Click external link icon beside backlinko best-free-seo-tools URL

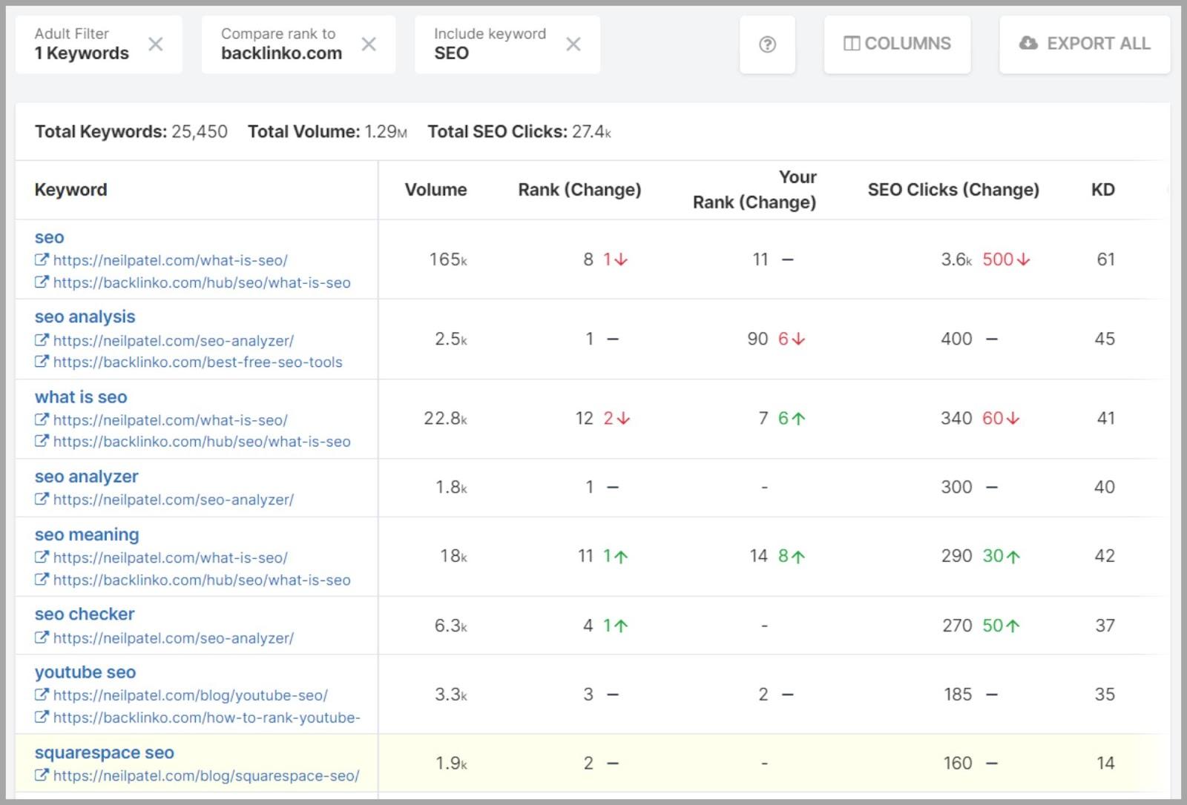pyautogui.click(x=42, y=362)
